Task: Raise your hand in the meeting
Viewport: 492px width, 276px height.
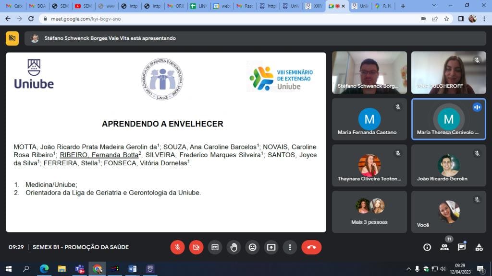Action: coord(234,247)
